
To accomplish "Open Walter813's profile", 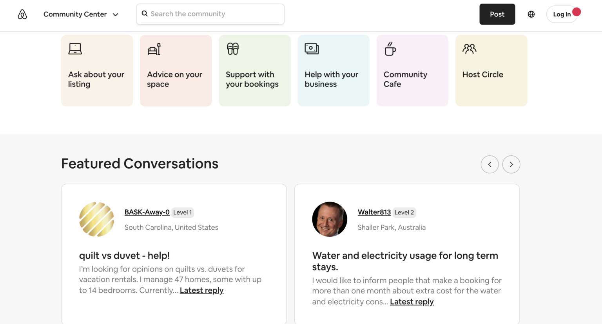I will (374, 212).
